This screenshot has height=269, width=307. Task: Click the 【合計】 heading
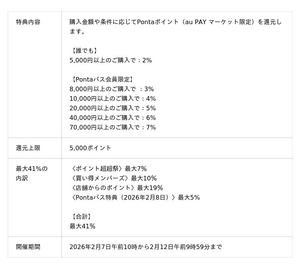tap(81, 217)
